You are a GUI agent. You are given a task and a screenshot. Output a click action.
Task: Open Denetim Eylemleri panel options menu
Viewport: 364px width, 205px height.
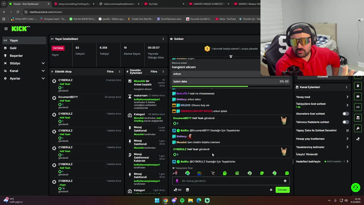163,72
